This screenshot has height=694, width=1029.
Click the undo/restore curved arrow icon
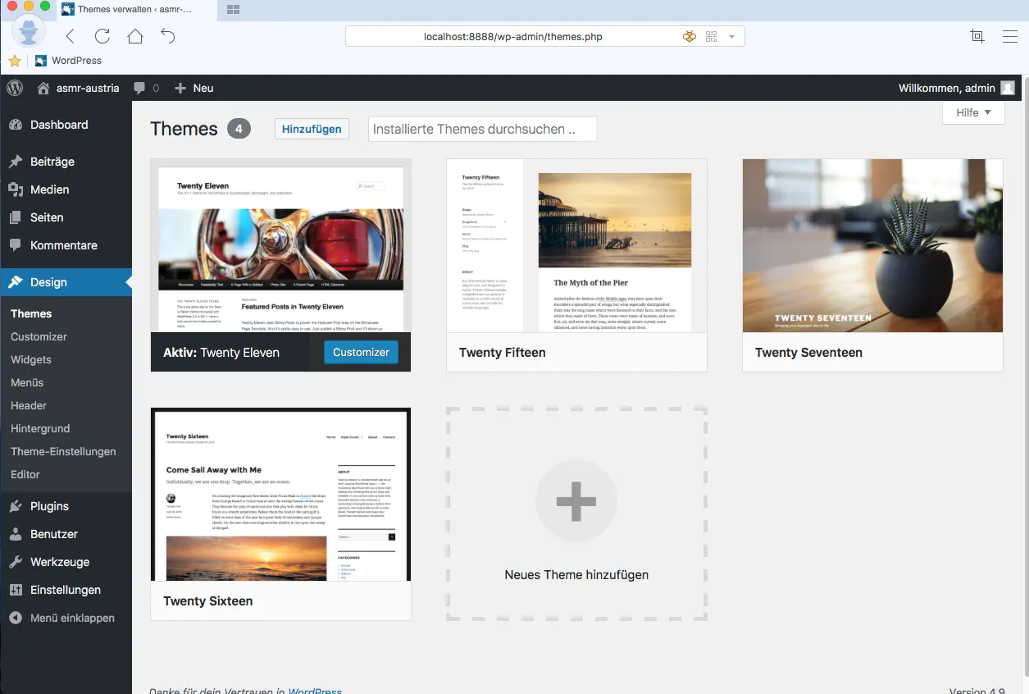tap(168, 36)
